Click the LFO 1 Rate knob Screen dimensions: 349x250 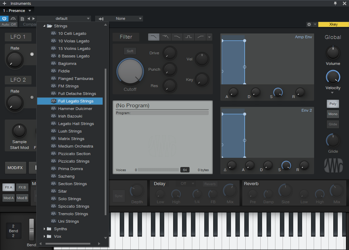[x=15, y=60]
